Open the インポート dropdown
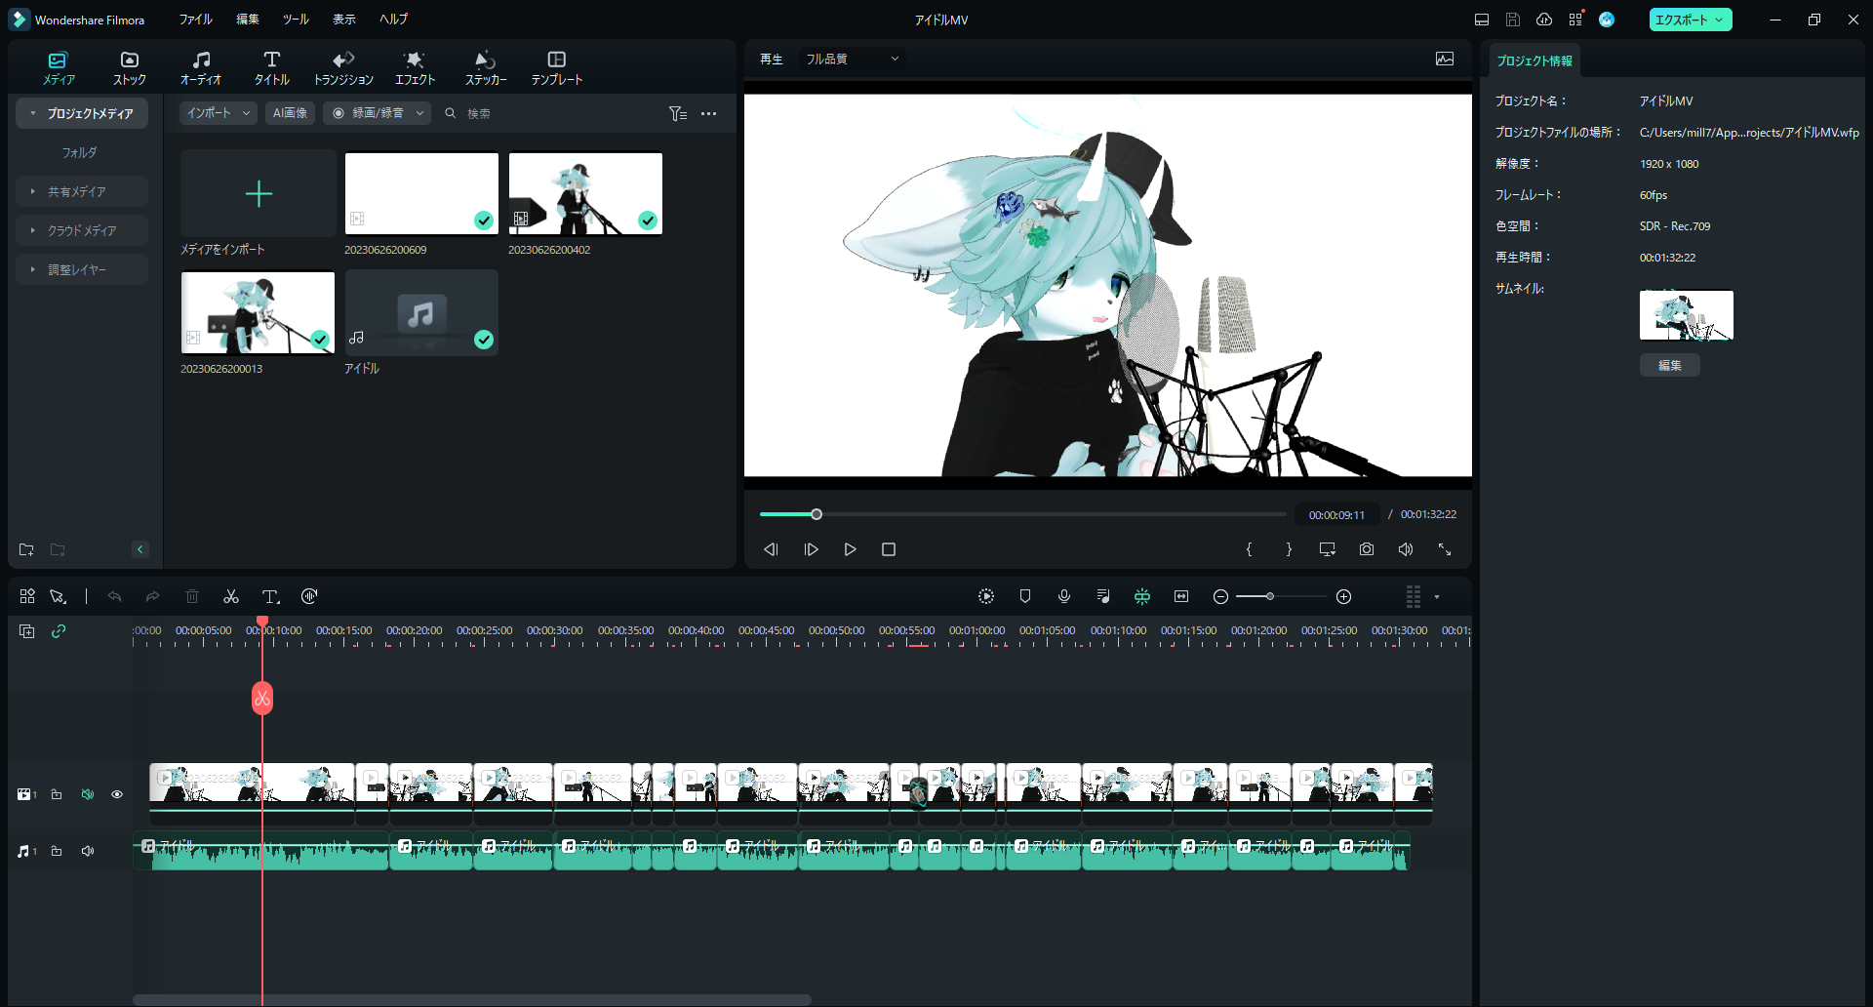The image size is (1873, 1007). tap(219, 113)
